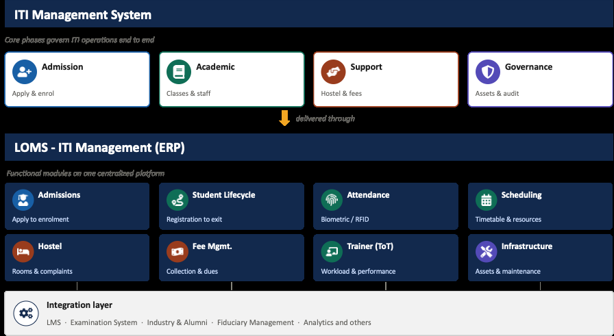
Task: Click the 'Assets & audit' text
Action: pyautogui.click(x=497, y=94)
